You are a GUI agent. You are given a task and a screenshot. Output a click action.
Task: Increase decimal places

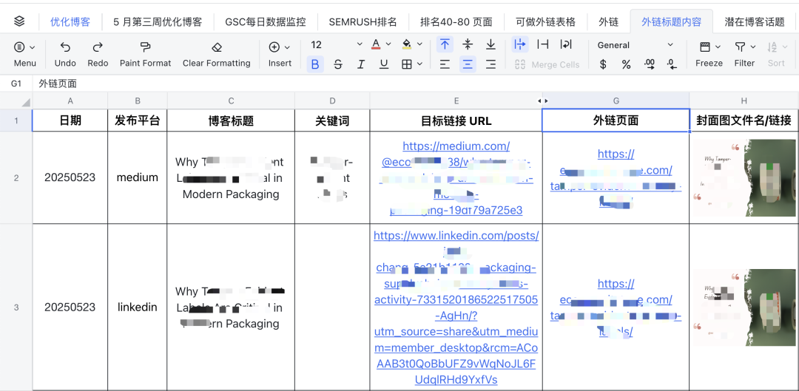[650, 64]
